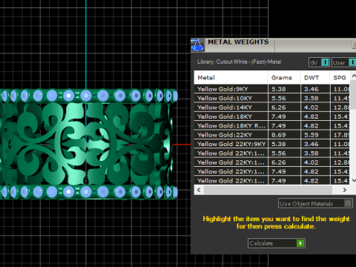The width and height of the screenshot is (356, 267).
Task: Click the horizontal scrollbar right arrow
Action: click(345, 190)
